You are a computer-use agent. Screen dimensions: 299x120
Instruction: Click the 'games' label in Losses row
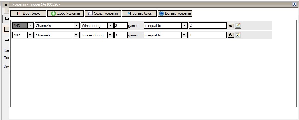[133, 35]
